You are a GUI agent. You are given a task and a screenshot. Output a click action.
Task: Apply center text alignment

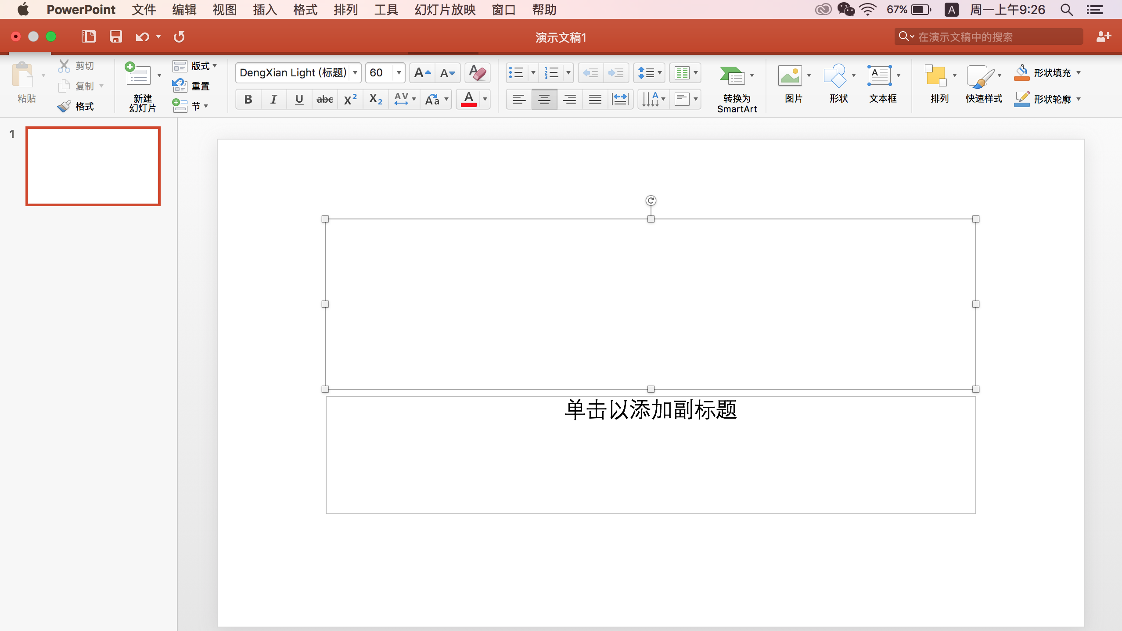[544, 99]
